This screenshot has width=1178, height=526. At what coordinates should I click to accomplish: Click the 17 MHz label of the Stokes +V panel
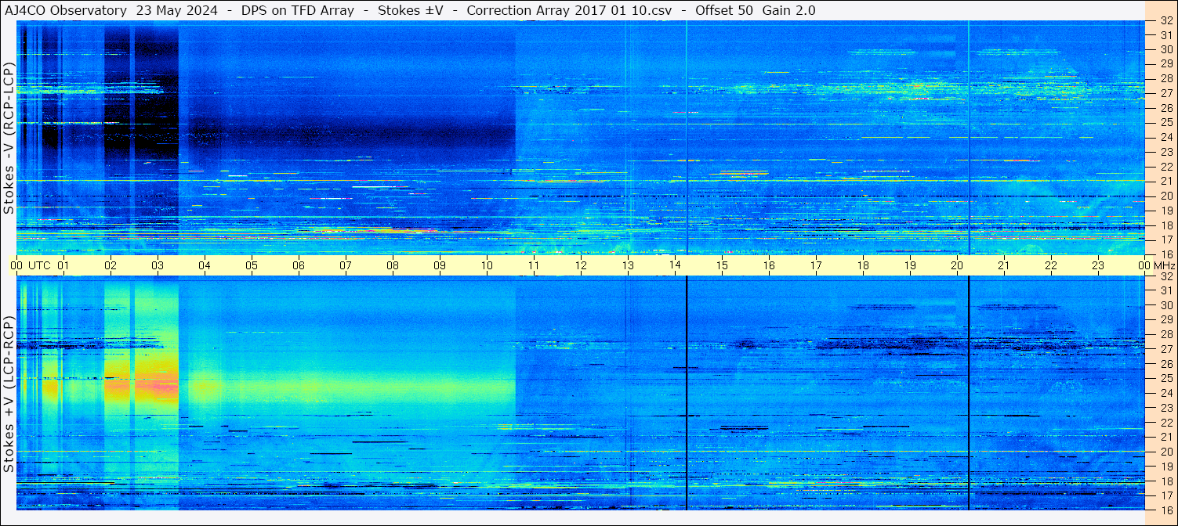(1165, 495)
